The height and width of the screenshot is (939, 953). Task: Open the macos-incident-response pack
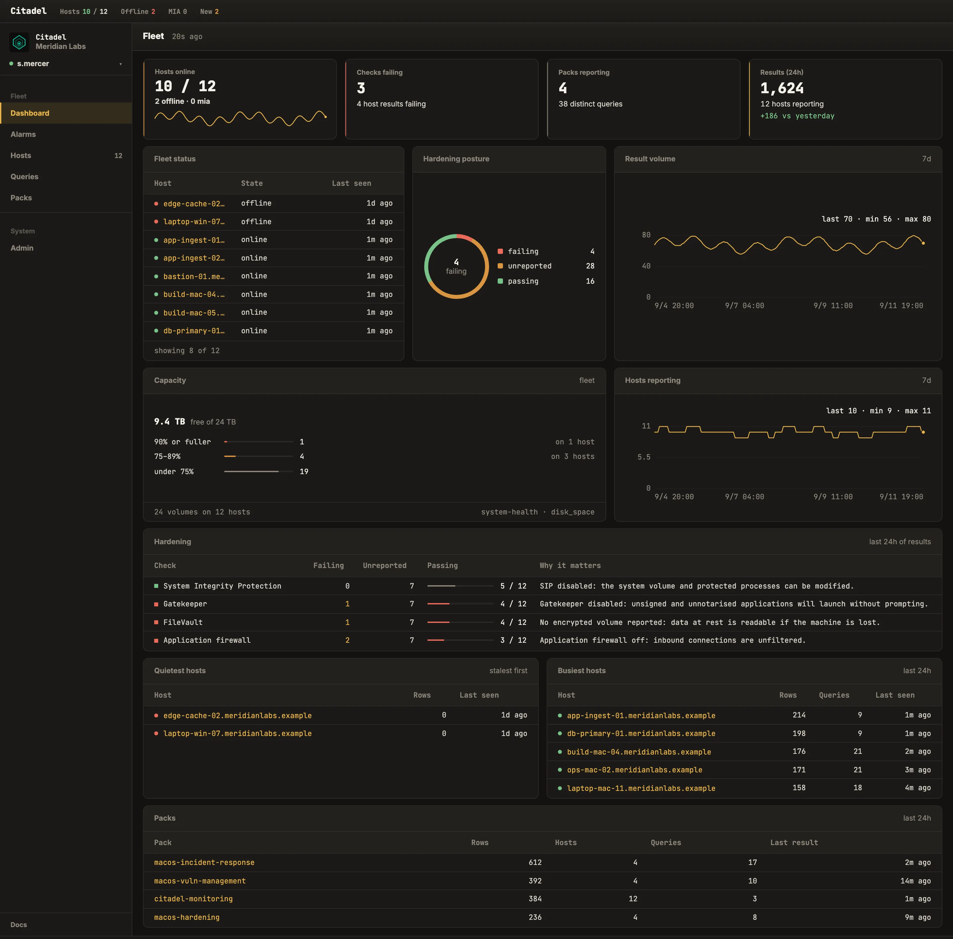tap(204, 863)
